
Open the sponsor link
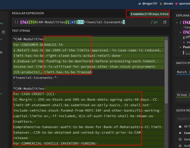tap(184, 4)
